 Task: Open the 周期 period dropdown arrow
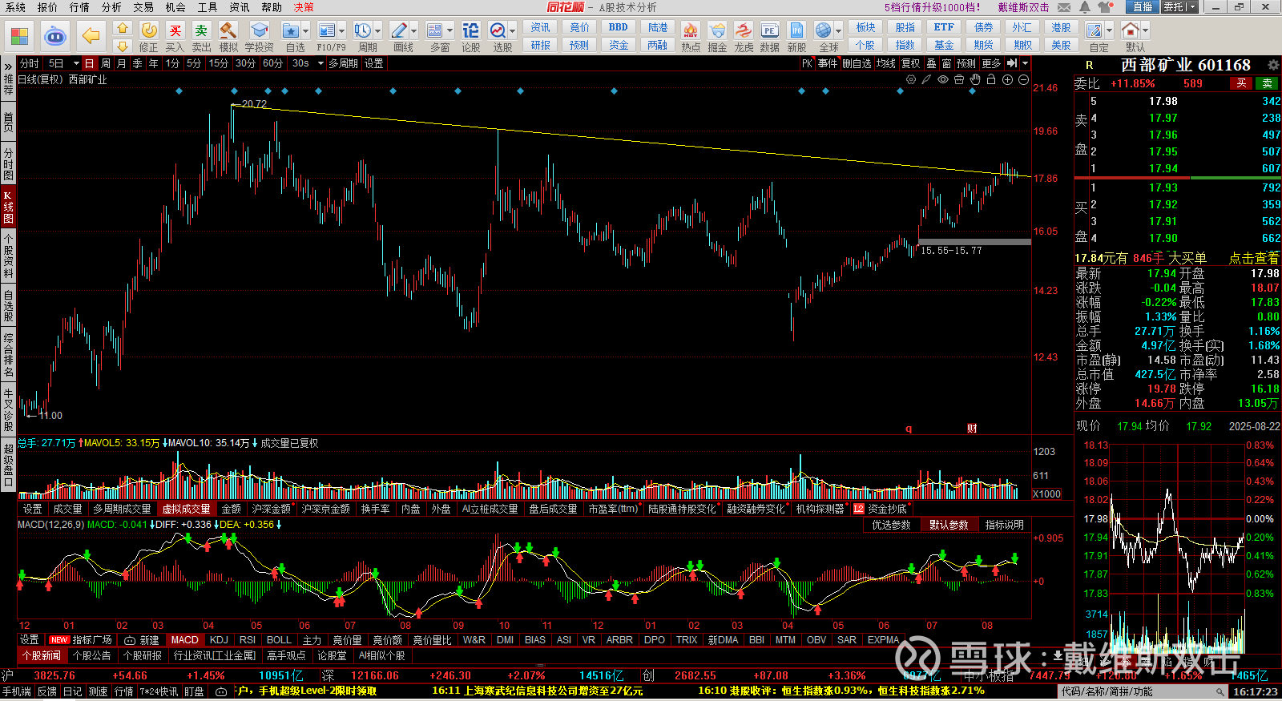378,31
